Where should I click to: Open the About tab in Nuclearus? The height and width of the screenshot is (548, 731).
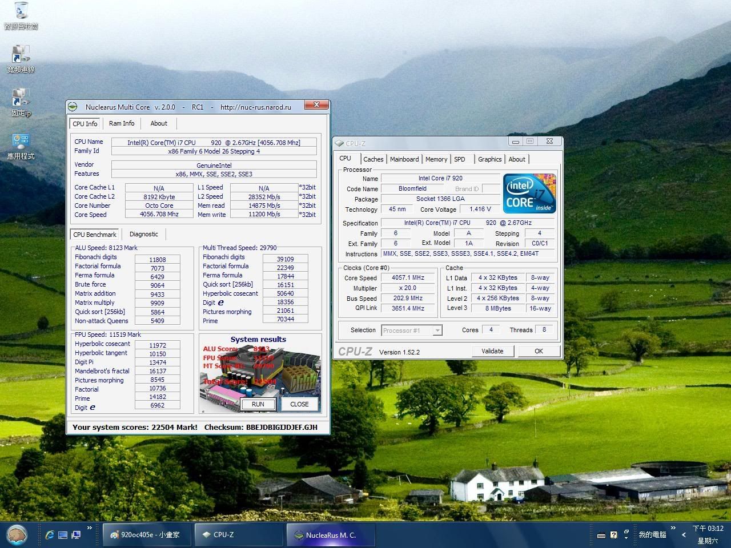tap(159, 123)
